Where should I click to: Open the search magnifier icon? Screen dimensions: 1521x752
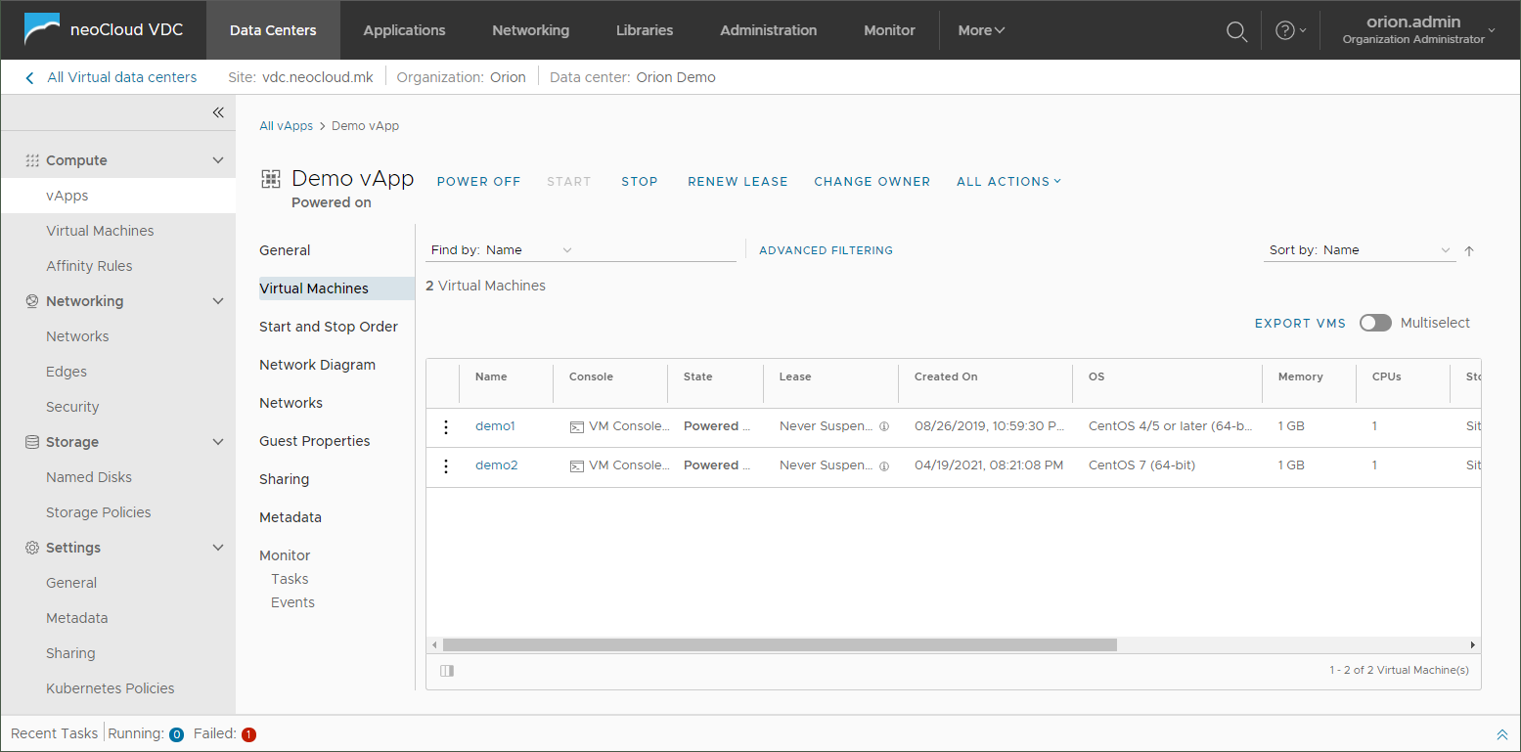(1236, 31)
